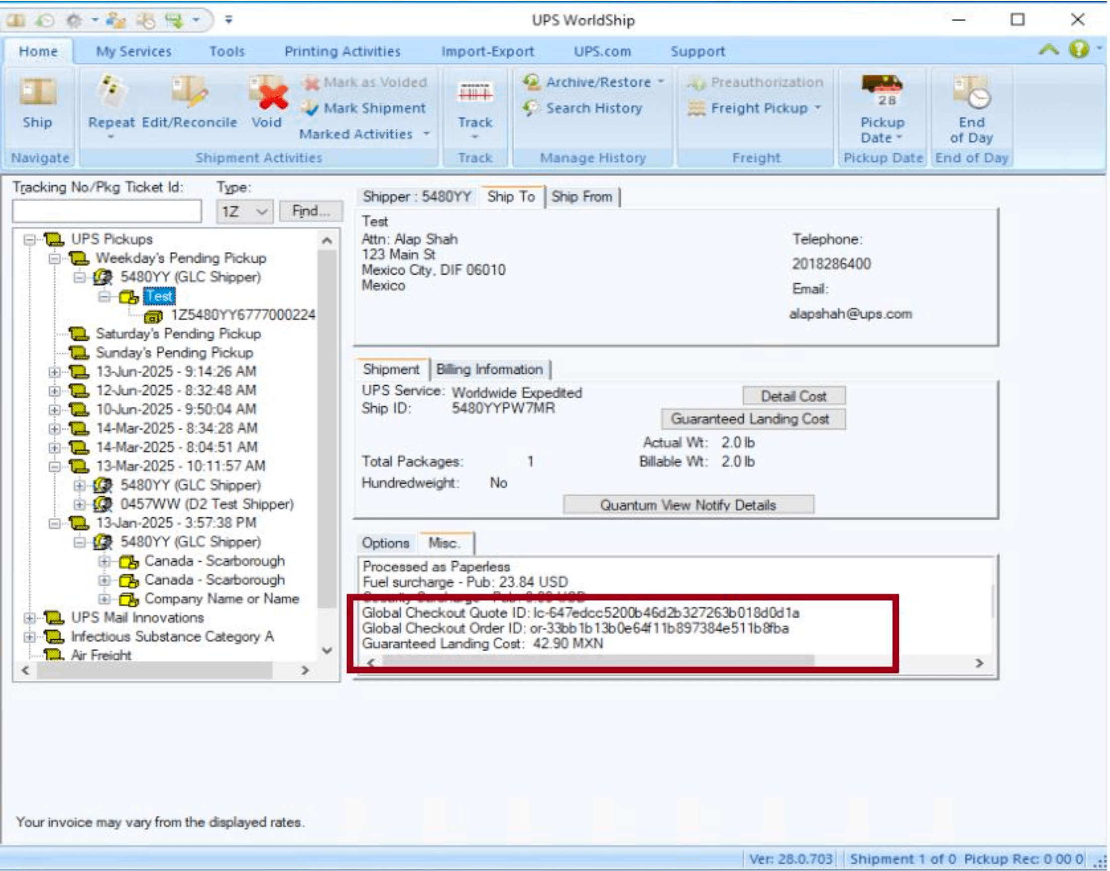Click the Preauthorization icon
1110x871 pixels.
tap(696, 82)
